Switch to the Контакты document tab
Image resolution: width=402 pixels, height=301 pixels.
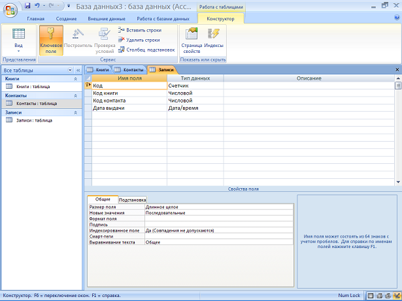[x=129, y=70]
